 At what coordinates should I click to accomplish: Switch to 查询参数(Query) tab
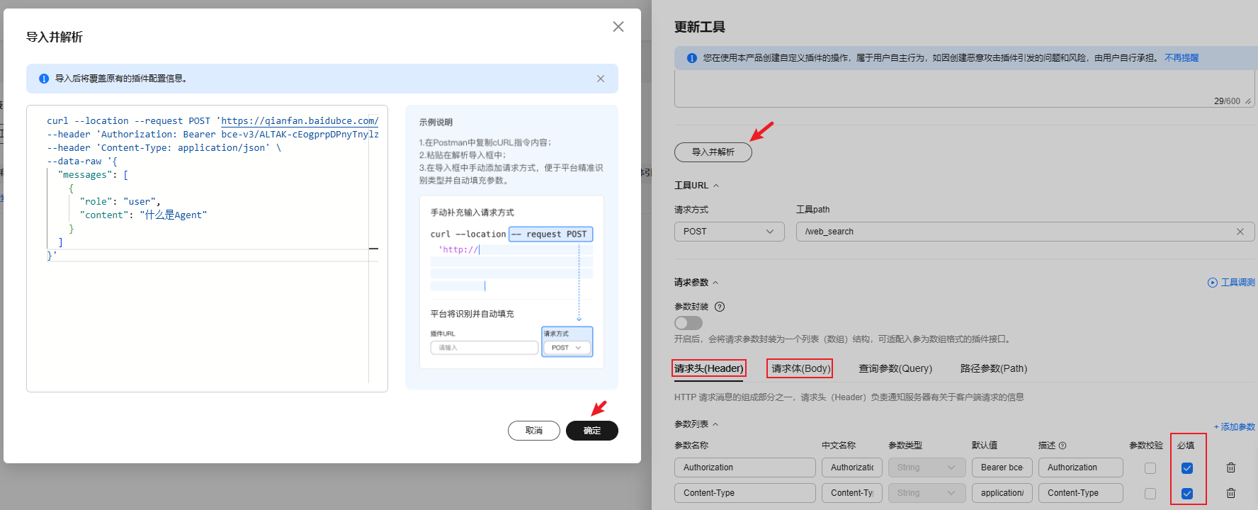coord(895,368)
